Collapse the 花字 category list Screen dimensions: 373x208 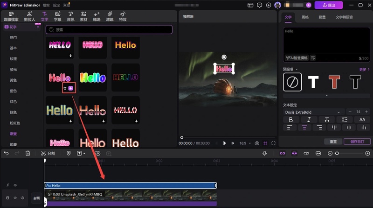[x=38, y=27]
